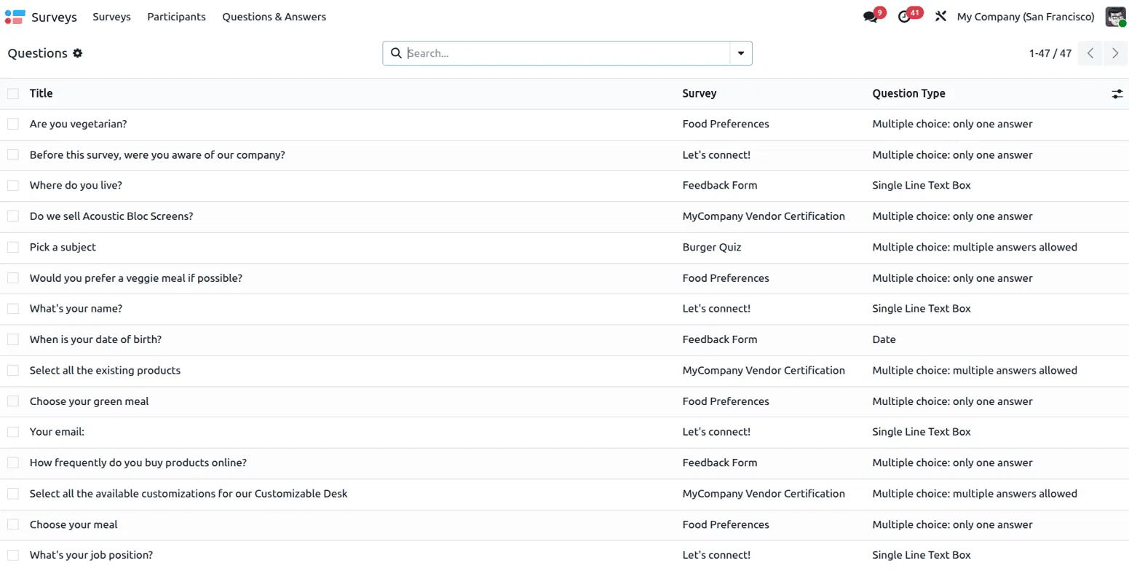Click the Burger Quiz survey cell
Screen dimensions: 1129x571
(712, 247)
